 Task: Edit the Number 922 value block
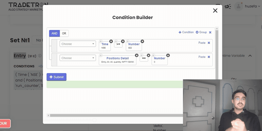coord(134,46)
